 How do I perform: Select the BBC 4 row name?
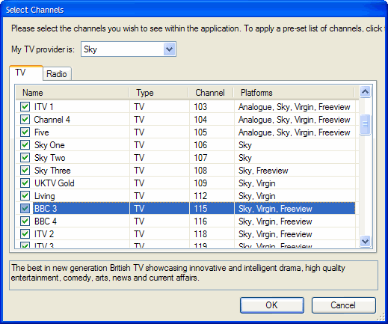(x=46, y=221)
